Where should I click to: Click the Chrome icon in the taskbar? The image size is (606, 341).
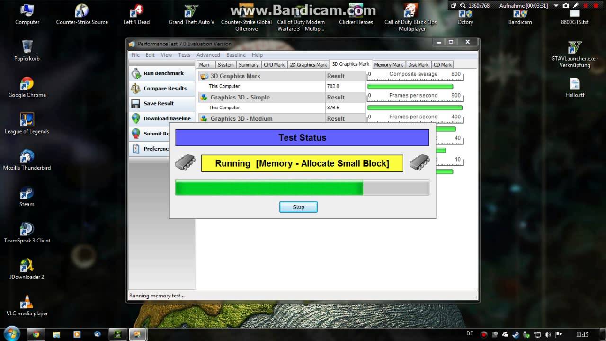[36, 334]
